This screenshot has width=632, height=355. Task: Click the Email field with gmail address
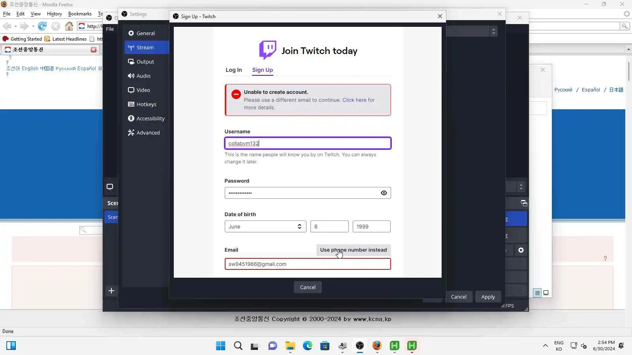click(x=308, y=264)
